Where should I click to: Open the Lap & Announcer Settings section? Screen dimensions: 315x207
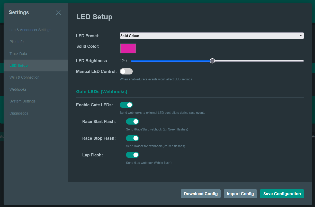[30, 30]
